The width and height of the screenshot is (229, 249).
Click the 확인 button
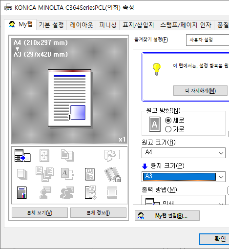[214, 239]
